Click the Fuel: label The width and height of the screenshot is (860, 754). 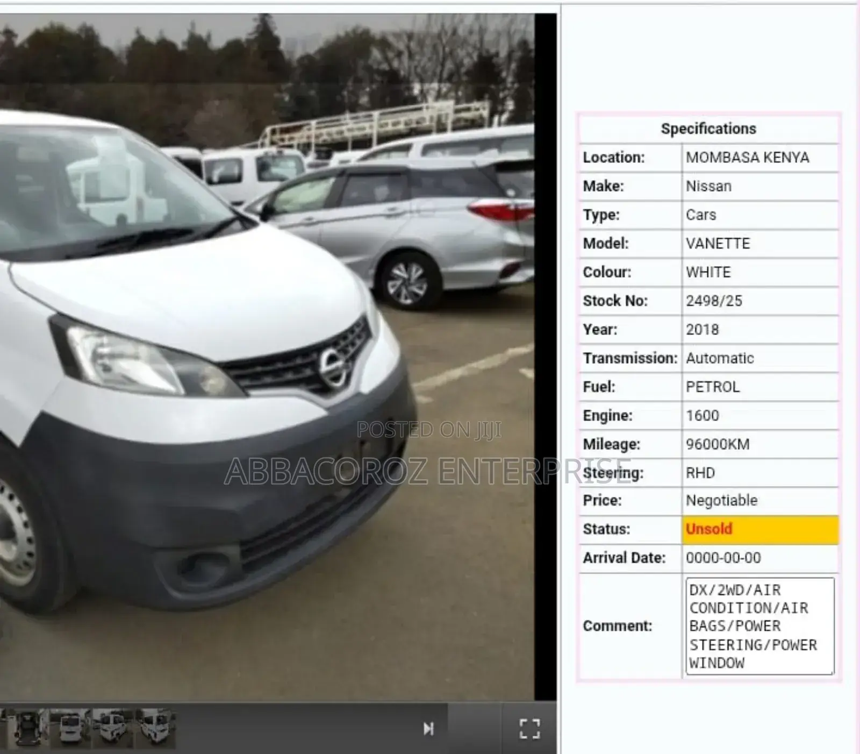pos(599,387)
